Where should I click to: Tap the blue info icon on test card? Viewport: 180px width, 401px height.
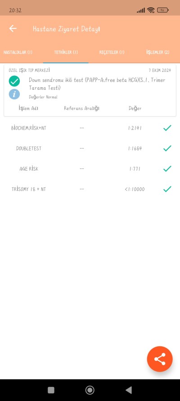[x=14, y=94]
